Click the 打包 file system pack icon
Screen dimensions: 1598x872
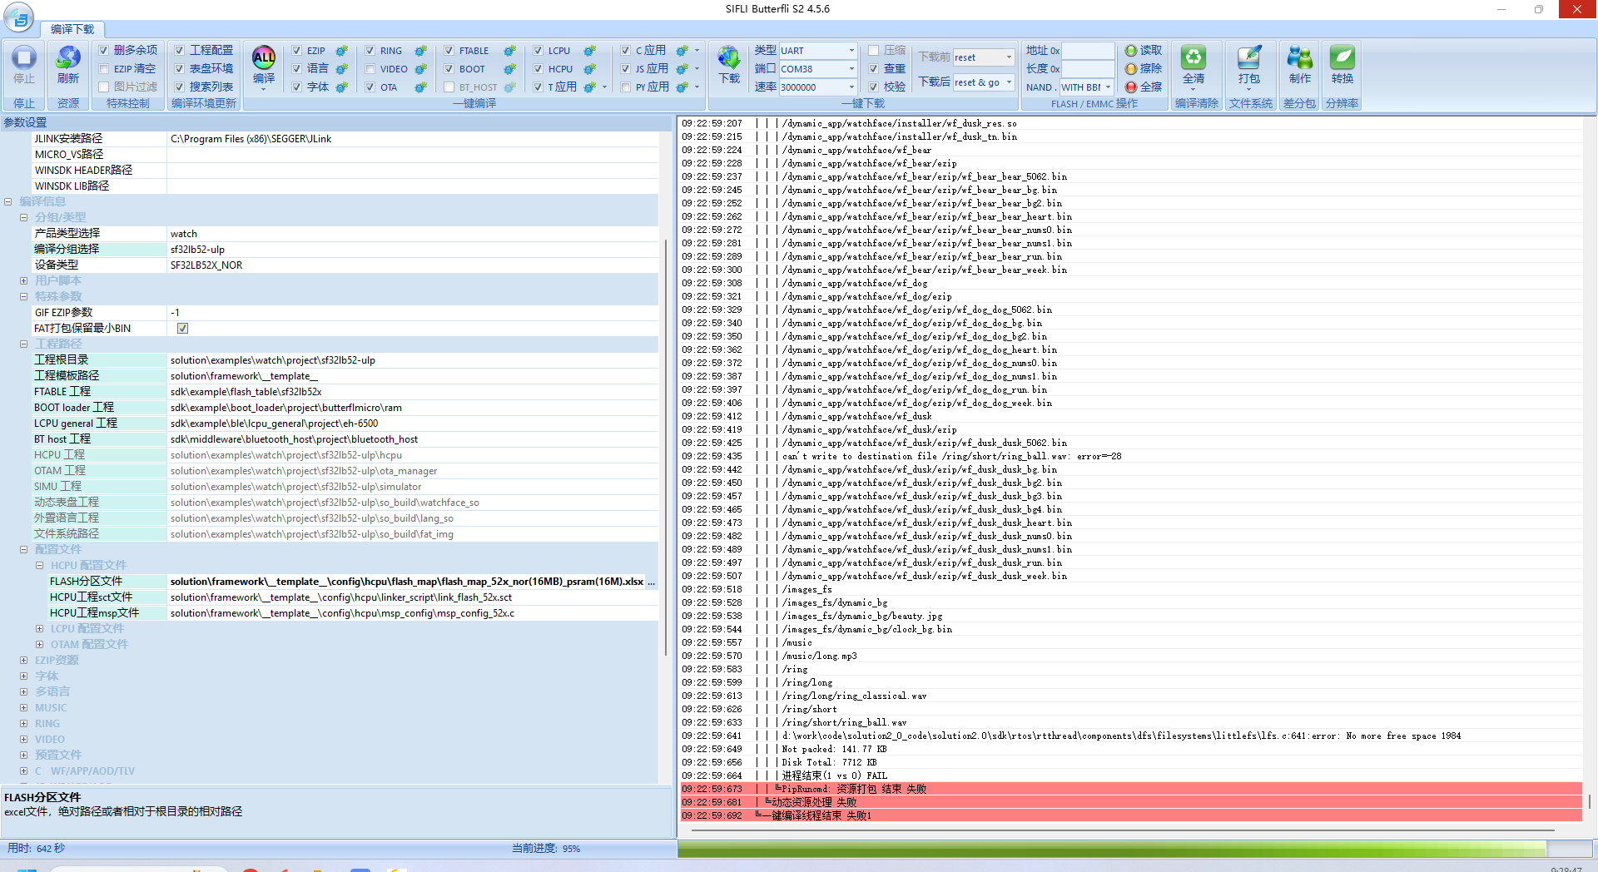tap(1248, 58)
